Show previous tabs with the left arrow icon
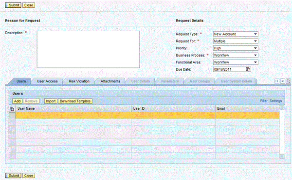Viewport: 292px width, 180px height. (x=277, y=81)
